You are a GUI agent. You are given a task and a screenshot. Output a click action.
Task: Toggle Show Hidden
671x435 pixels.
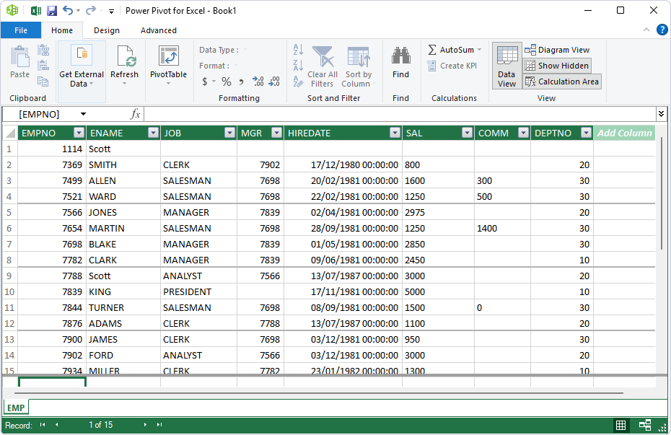[557, 66]
